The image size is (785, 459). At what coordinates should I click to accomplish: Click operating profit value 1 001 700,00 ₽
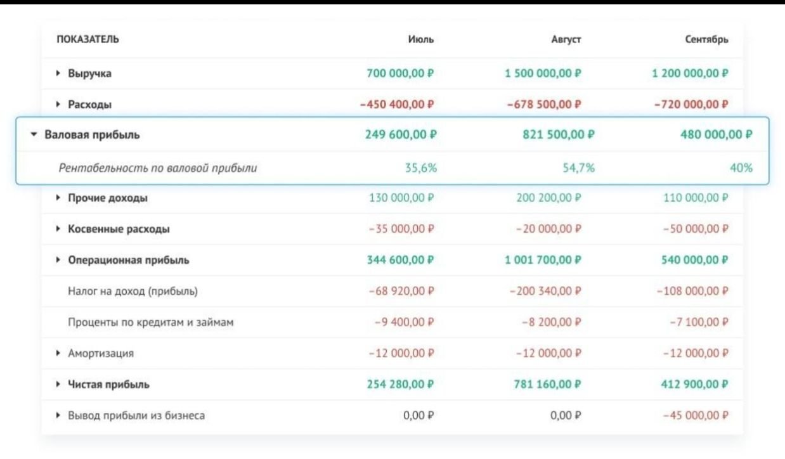(x=543, y=260)
